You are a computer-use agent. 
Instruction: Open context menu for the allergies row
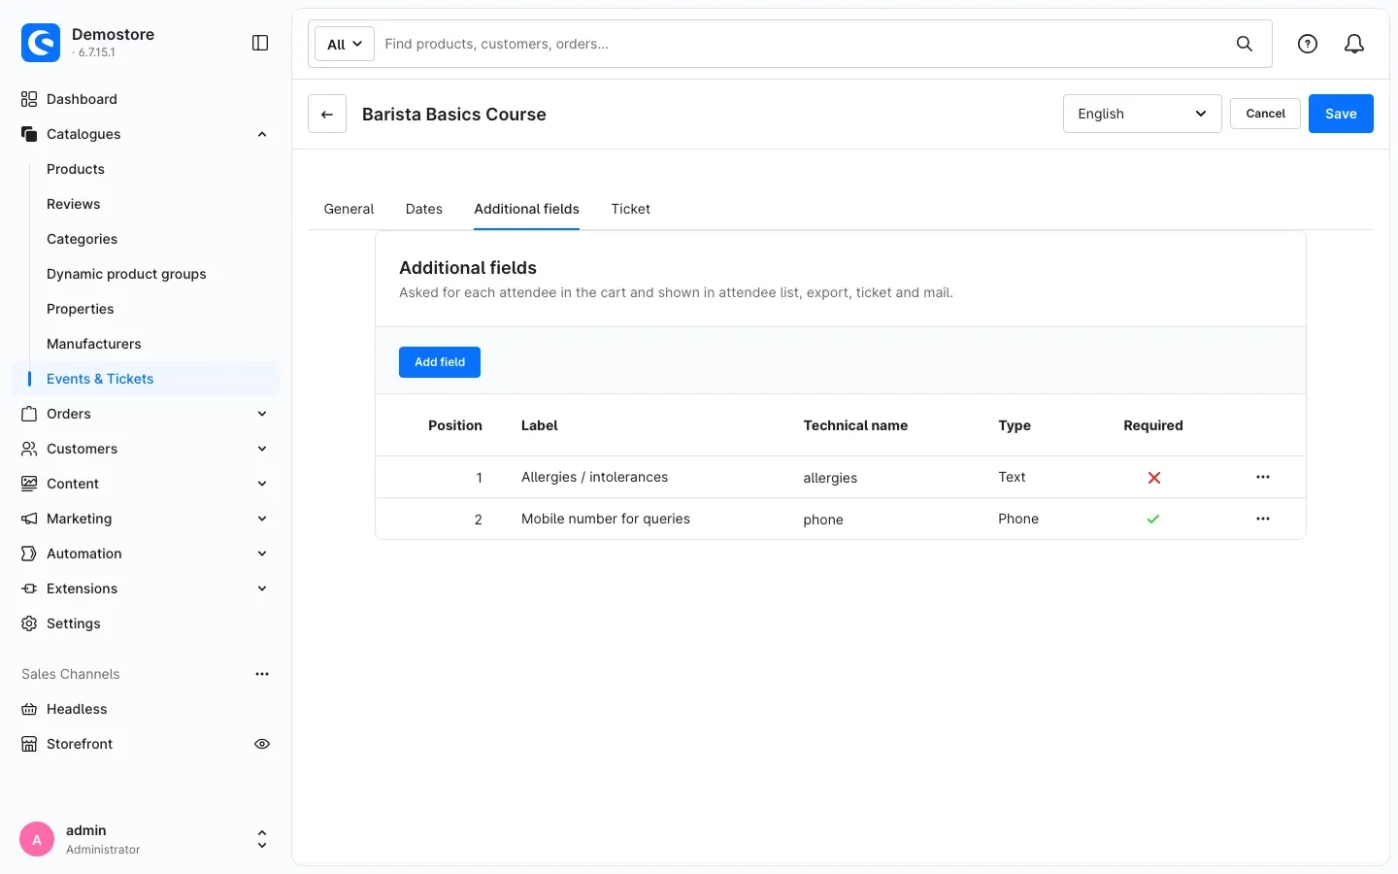tap(1263, 477)
